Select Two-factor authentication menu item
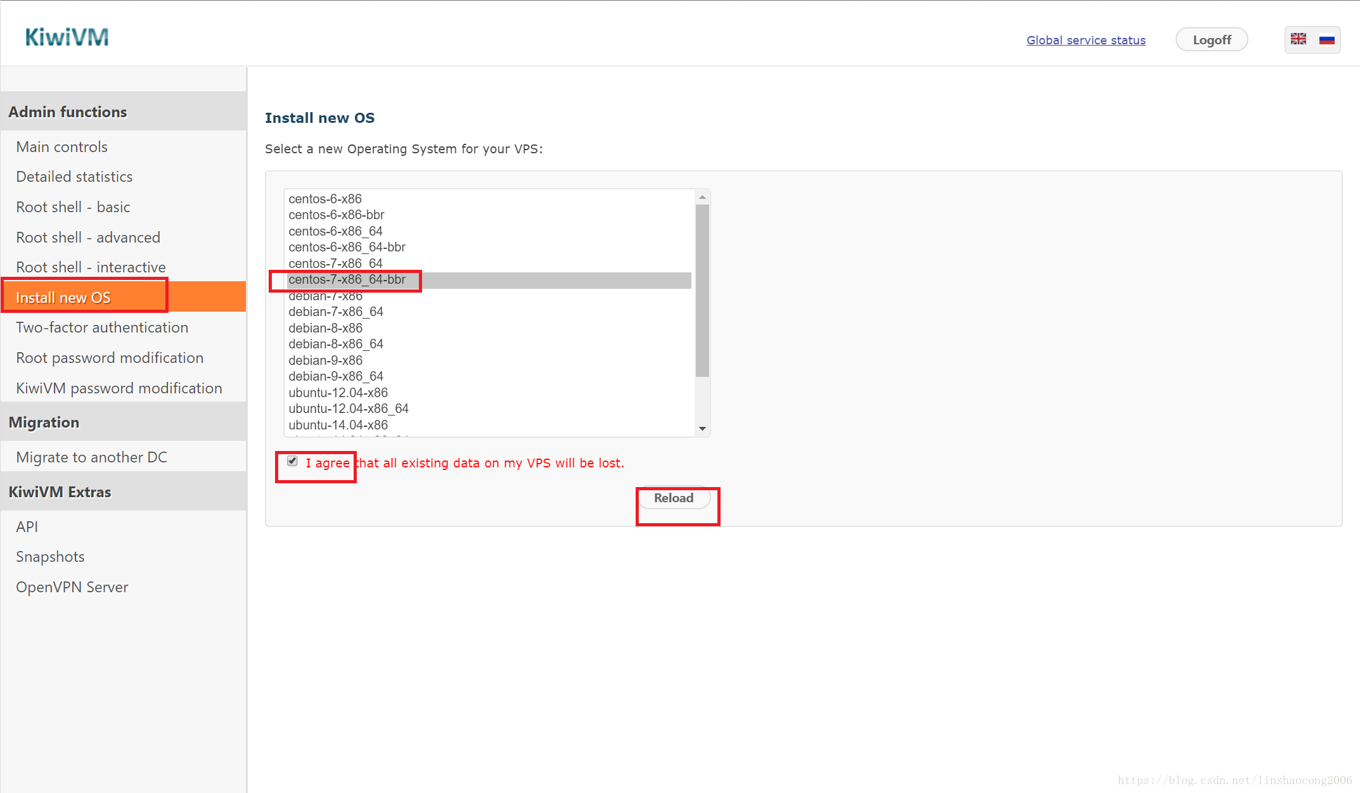 click(x=102, y=327)
